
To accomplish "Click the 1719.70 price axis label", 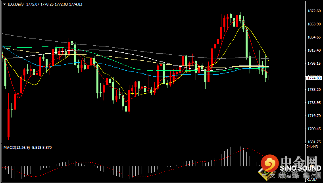I will (x=314, y=116).
